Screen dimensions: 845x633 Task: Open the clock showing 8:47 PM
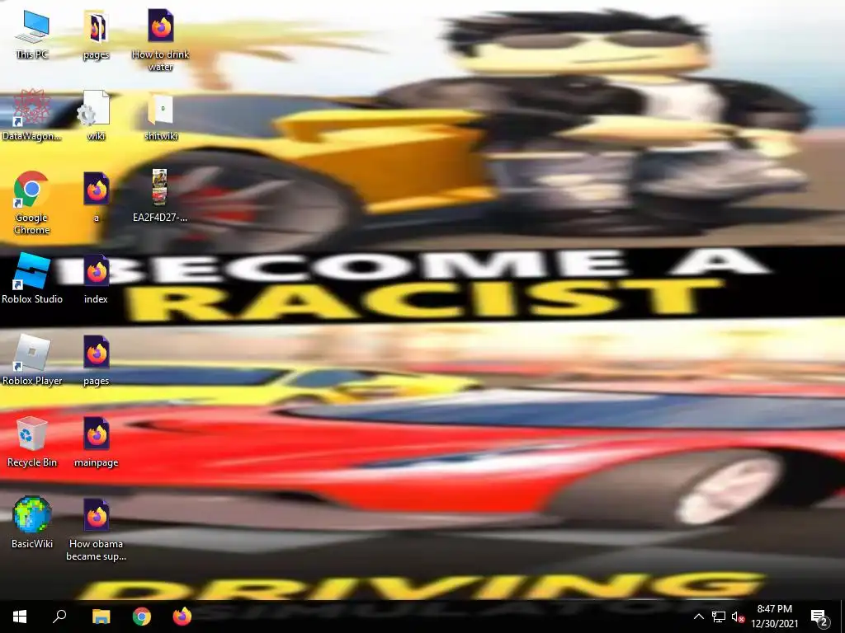pyautogui.click(x=774, y=617)
